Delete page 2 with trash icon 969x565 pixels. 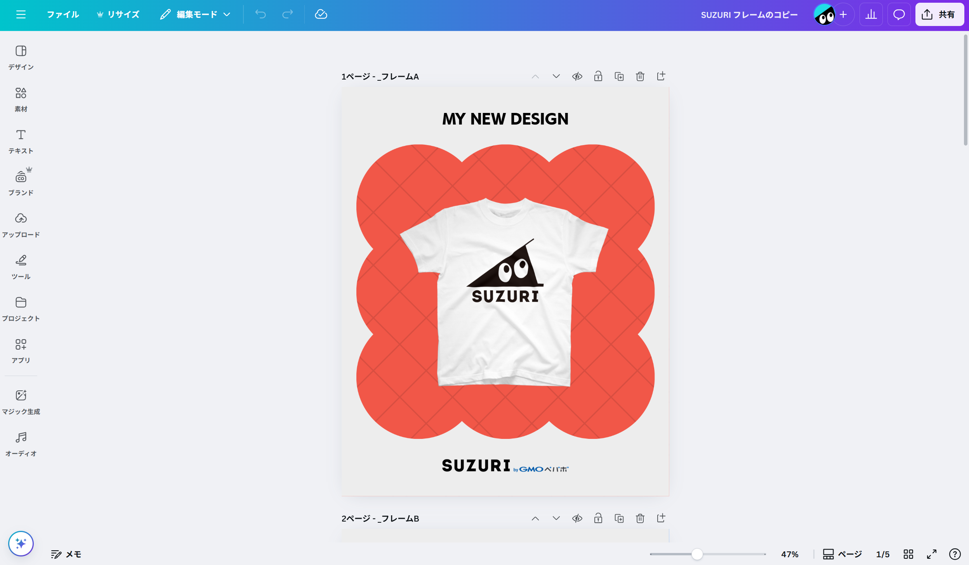(640, 518)
